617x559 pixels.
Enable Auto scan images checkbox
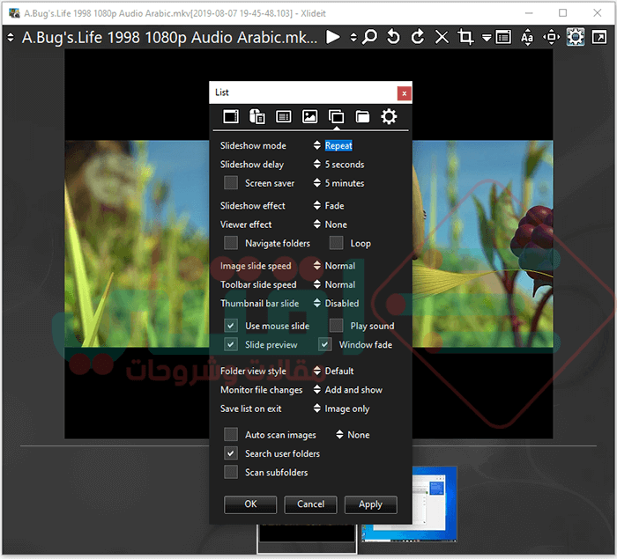[x=231, y=435]
